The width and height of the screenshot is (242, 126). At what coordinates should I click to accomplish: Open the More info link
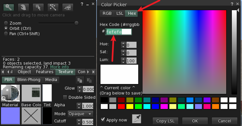coord(59,67)
